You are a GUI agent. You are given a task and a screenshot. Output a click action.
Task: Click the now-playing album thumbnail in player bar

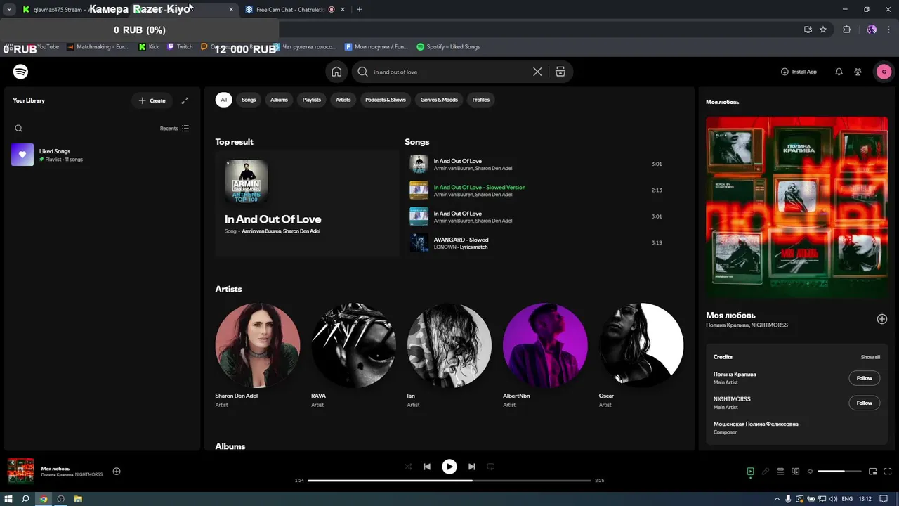(x=20, y=472)
